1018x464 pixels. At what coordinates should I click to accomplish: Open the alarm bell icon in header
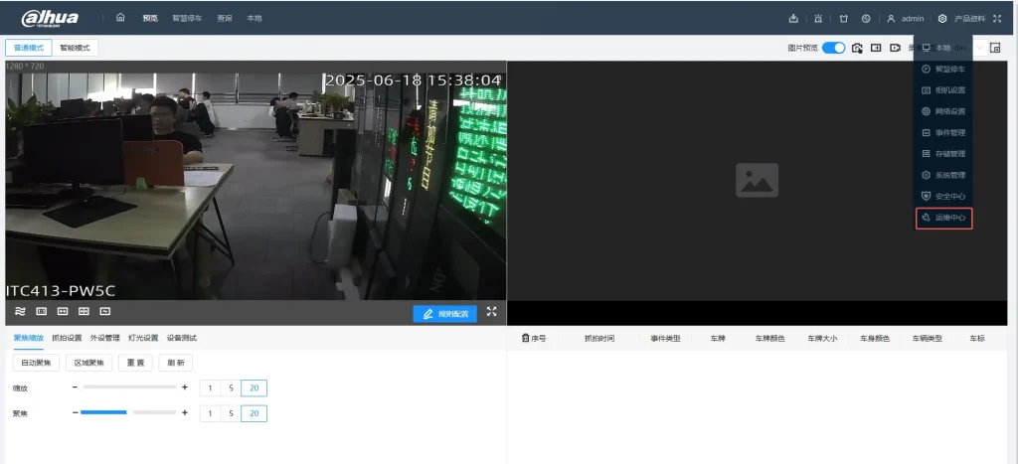(x=818, y=18)
